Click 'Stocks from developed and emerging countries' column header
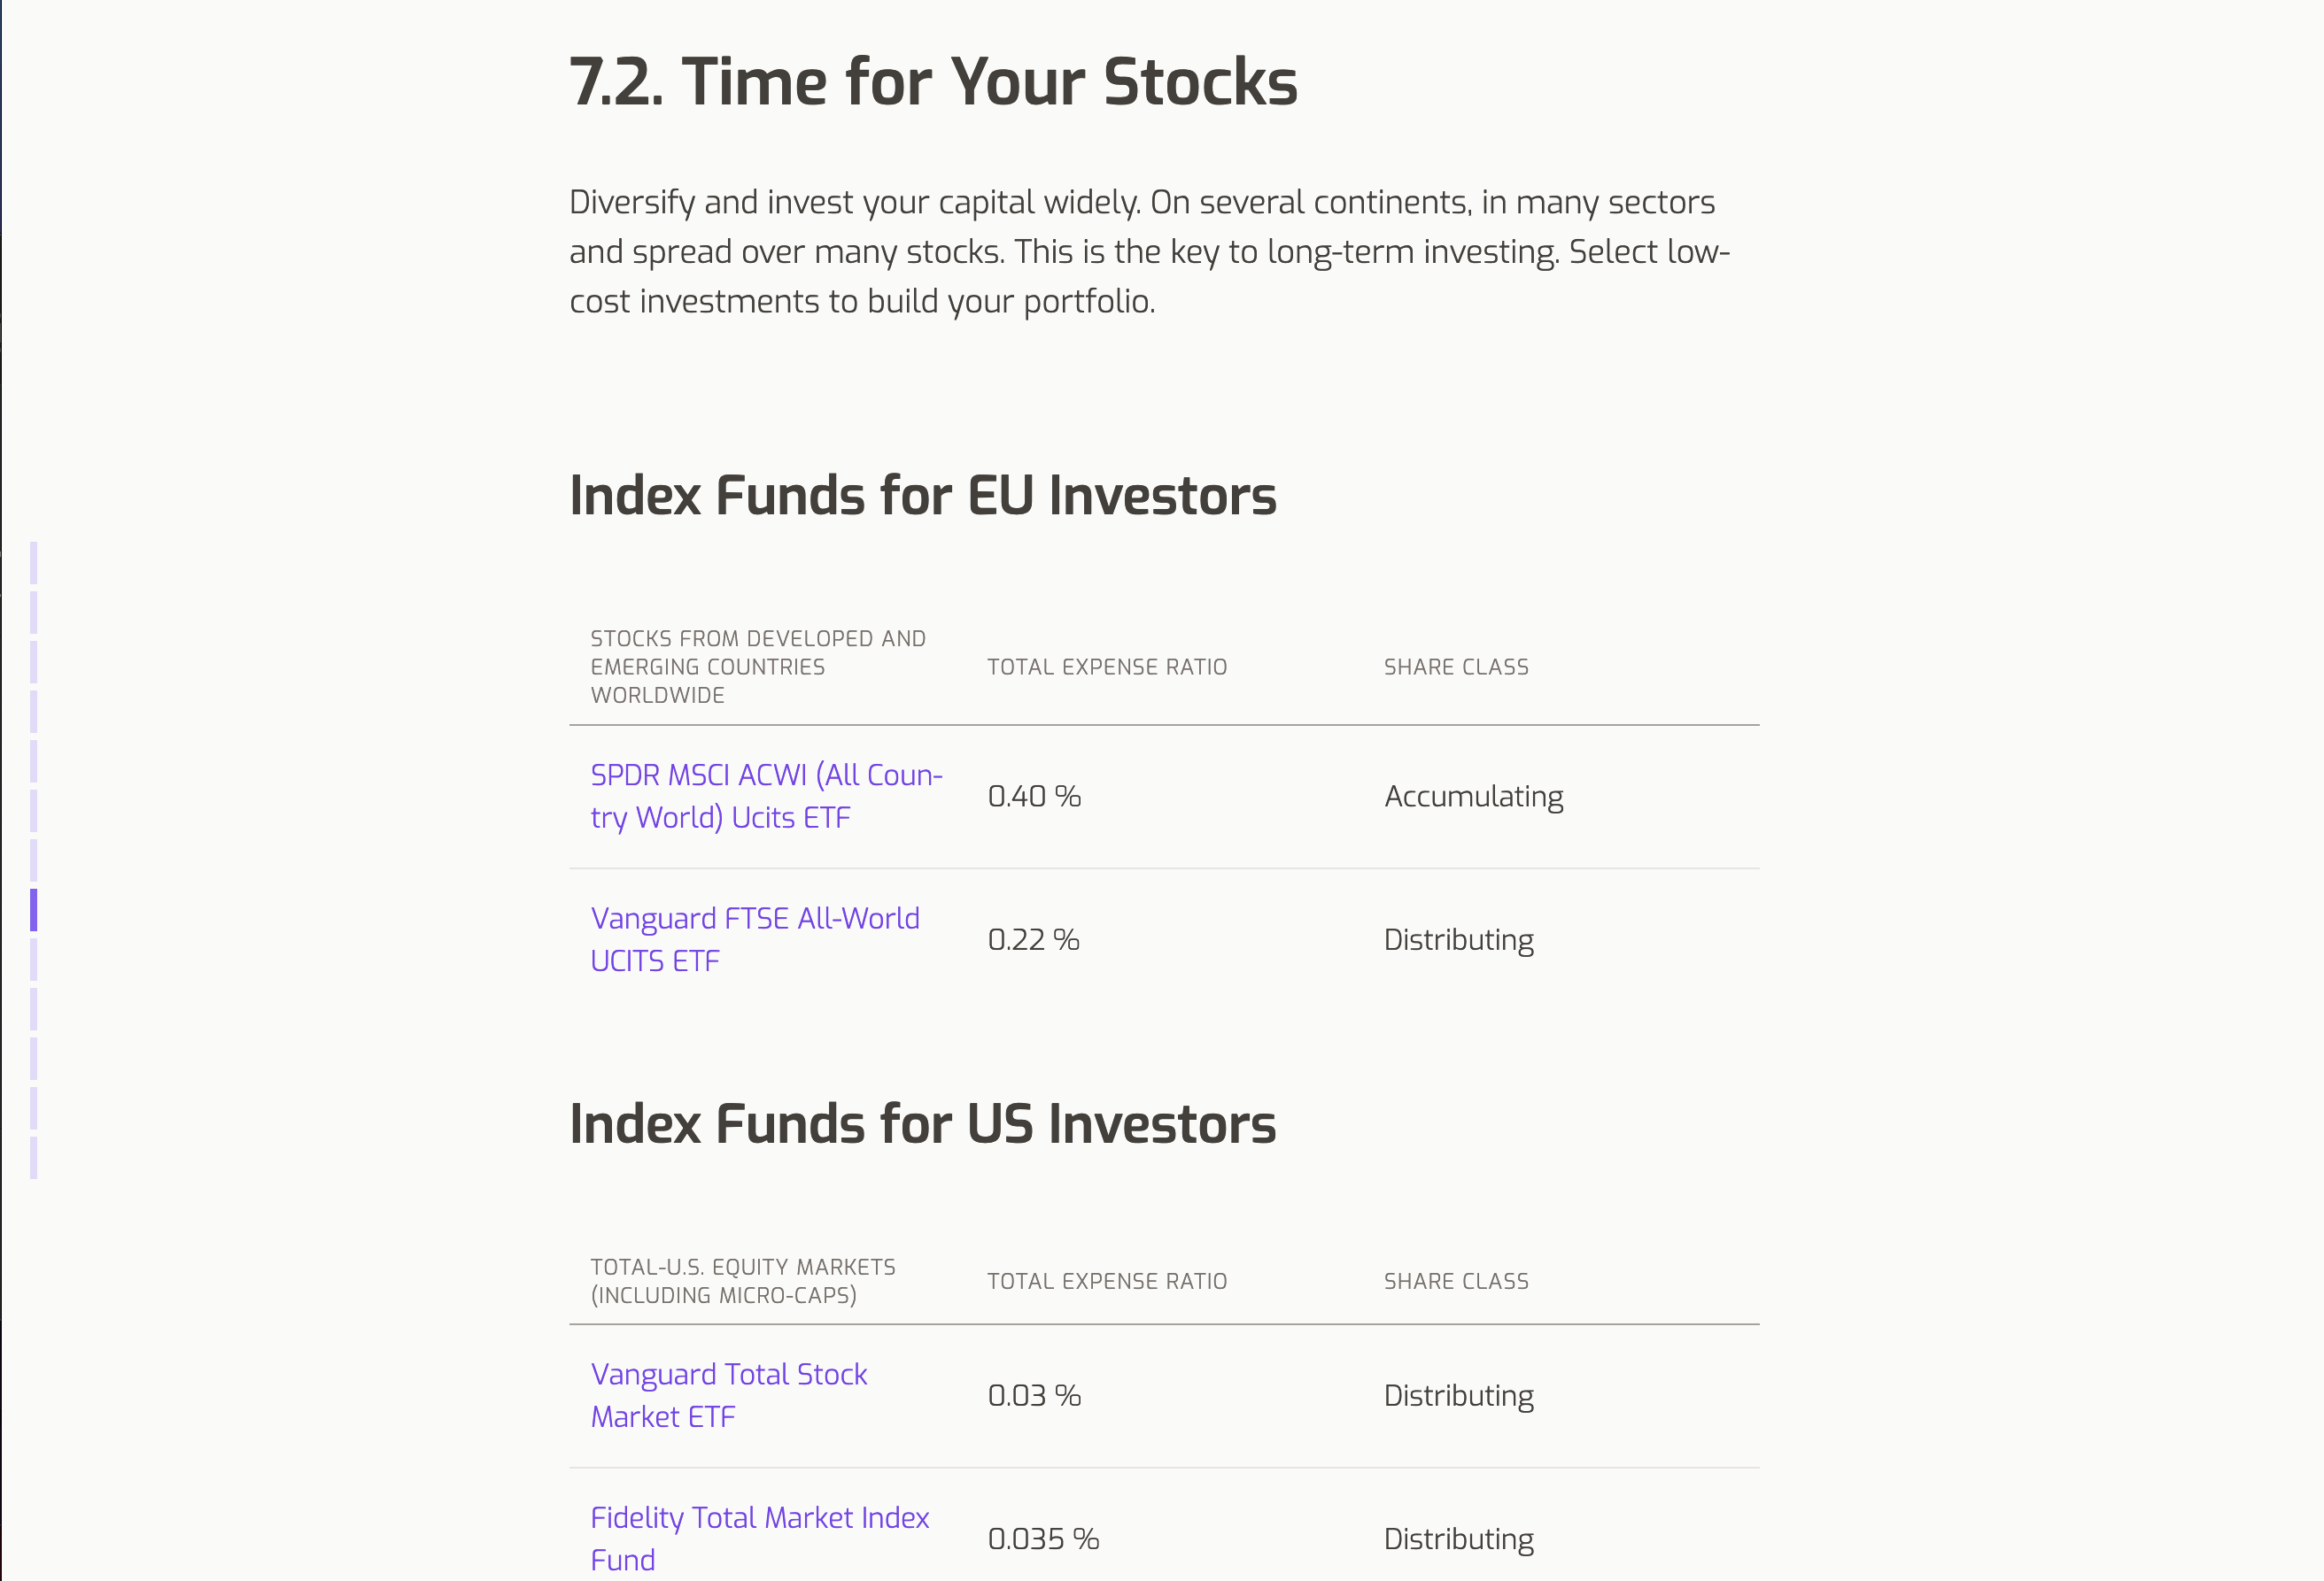The height and width of the screenshot is (1581, 2324). click(x=758, y=667)
